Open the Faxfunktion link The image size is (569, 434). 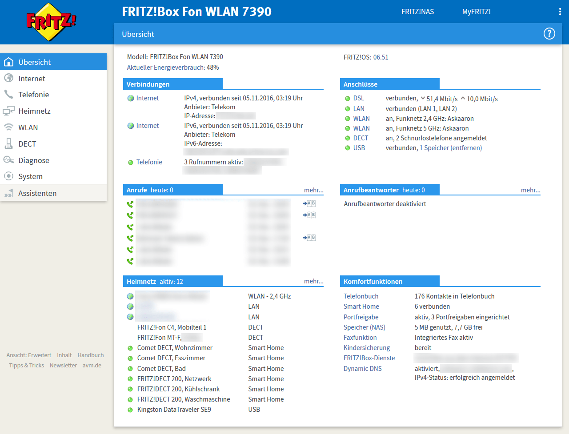(360, 338)
